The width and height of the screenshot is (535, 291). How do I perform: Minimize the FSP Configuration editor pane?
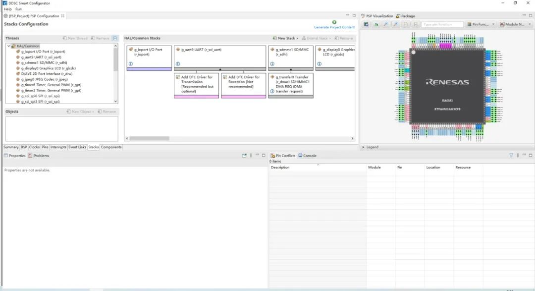348,15
